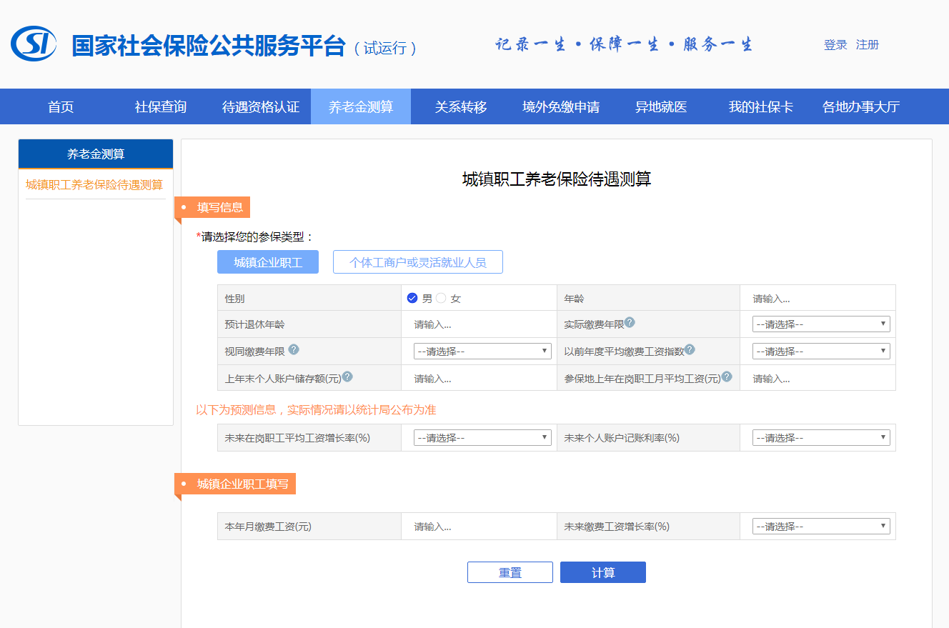
Task: Expand the 未来缴费工资增长率 dropdown
Action: click(x=821, y=527)
